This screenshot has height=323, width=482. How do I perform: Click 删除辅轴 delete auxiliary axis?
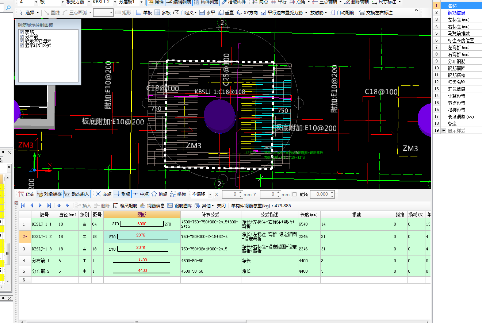coord(356,2)
